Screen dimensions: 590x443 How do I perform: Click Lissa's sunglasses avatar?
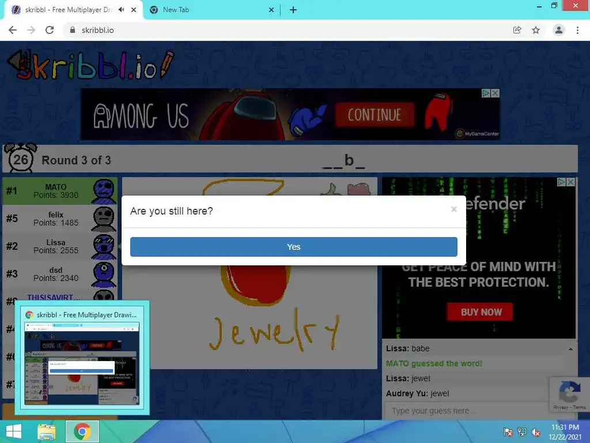click(104, 247)
